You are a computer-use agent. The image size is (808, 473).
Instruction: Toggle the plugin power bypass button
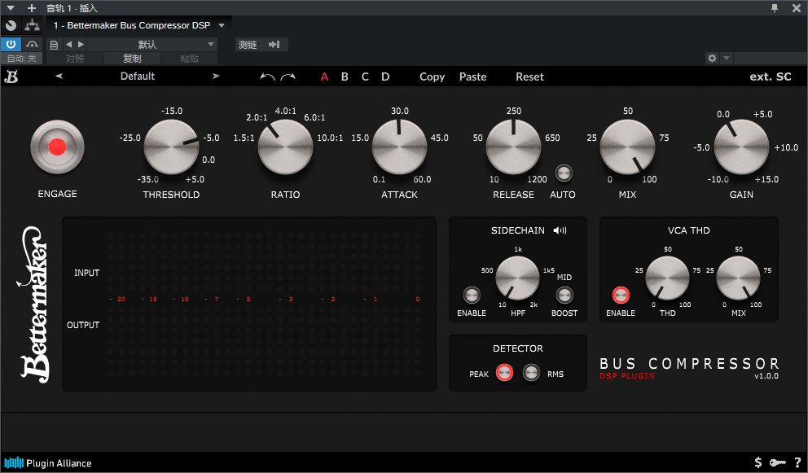(11, 45)
